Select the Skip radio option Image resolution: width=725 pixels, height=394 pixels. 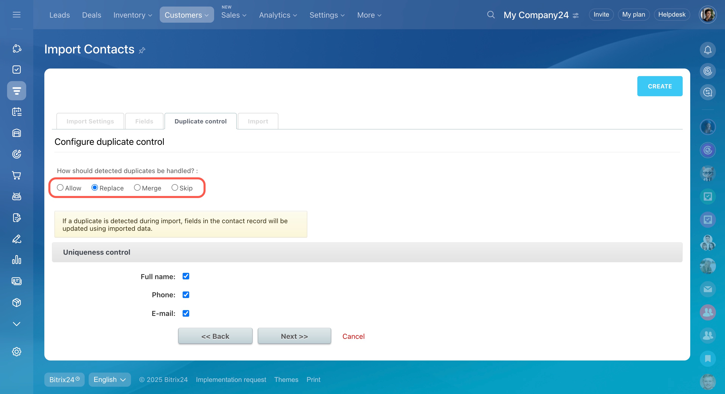(175, 188)
